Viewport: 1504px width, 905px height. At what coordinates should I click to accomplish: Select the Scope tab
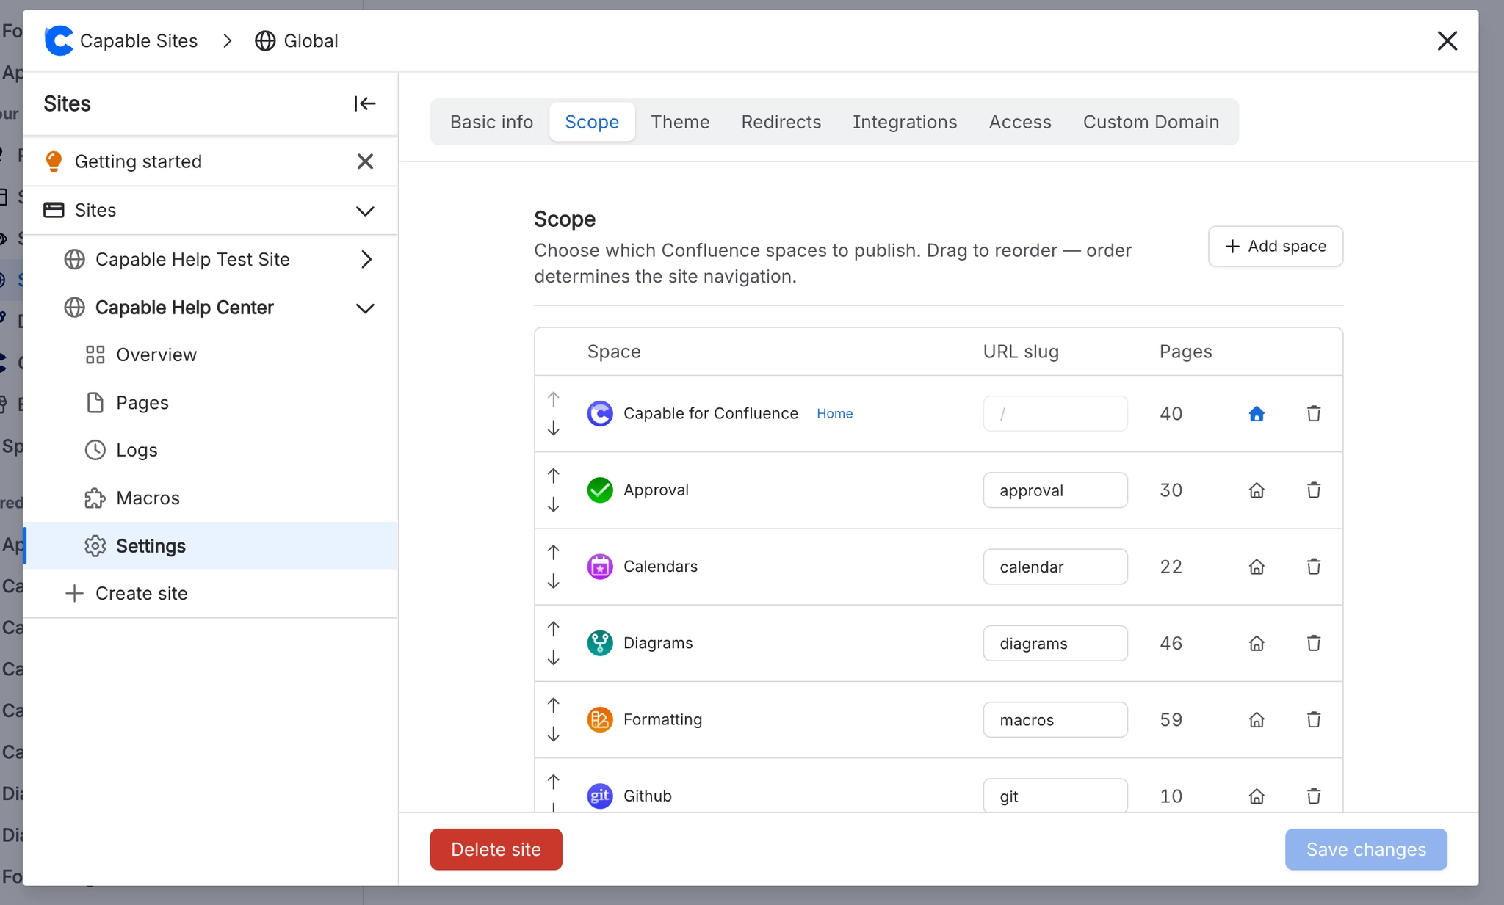pos(592,122)
